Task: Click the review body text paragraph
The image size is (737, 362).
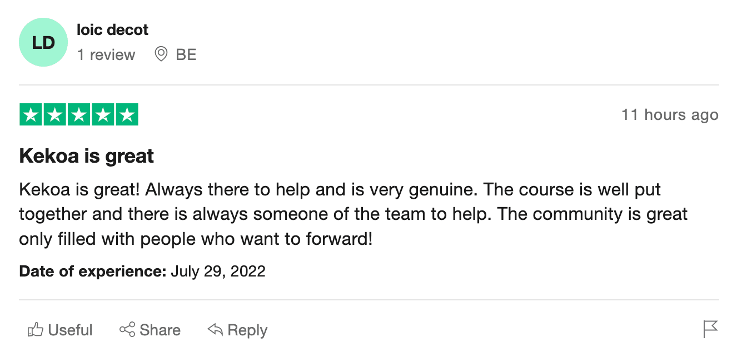Action: pyautogui.click(x=353, y=214)
